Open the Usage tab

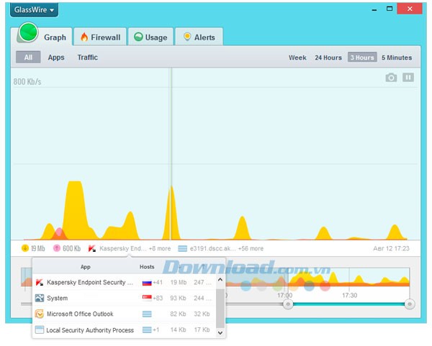(150, 37)
